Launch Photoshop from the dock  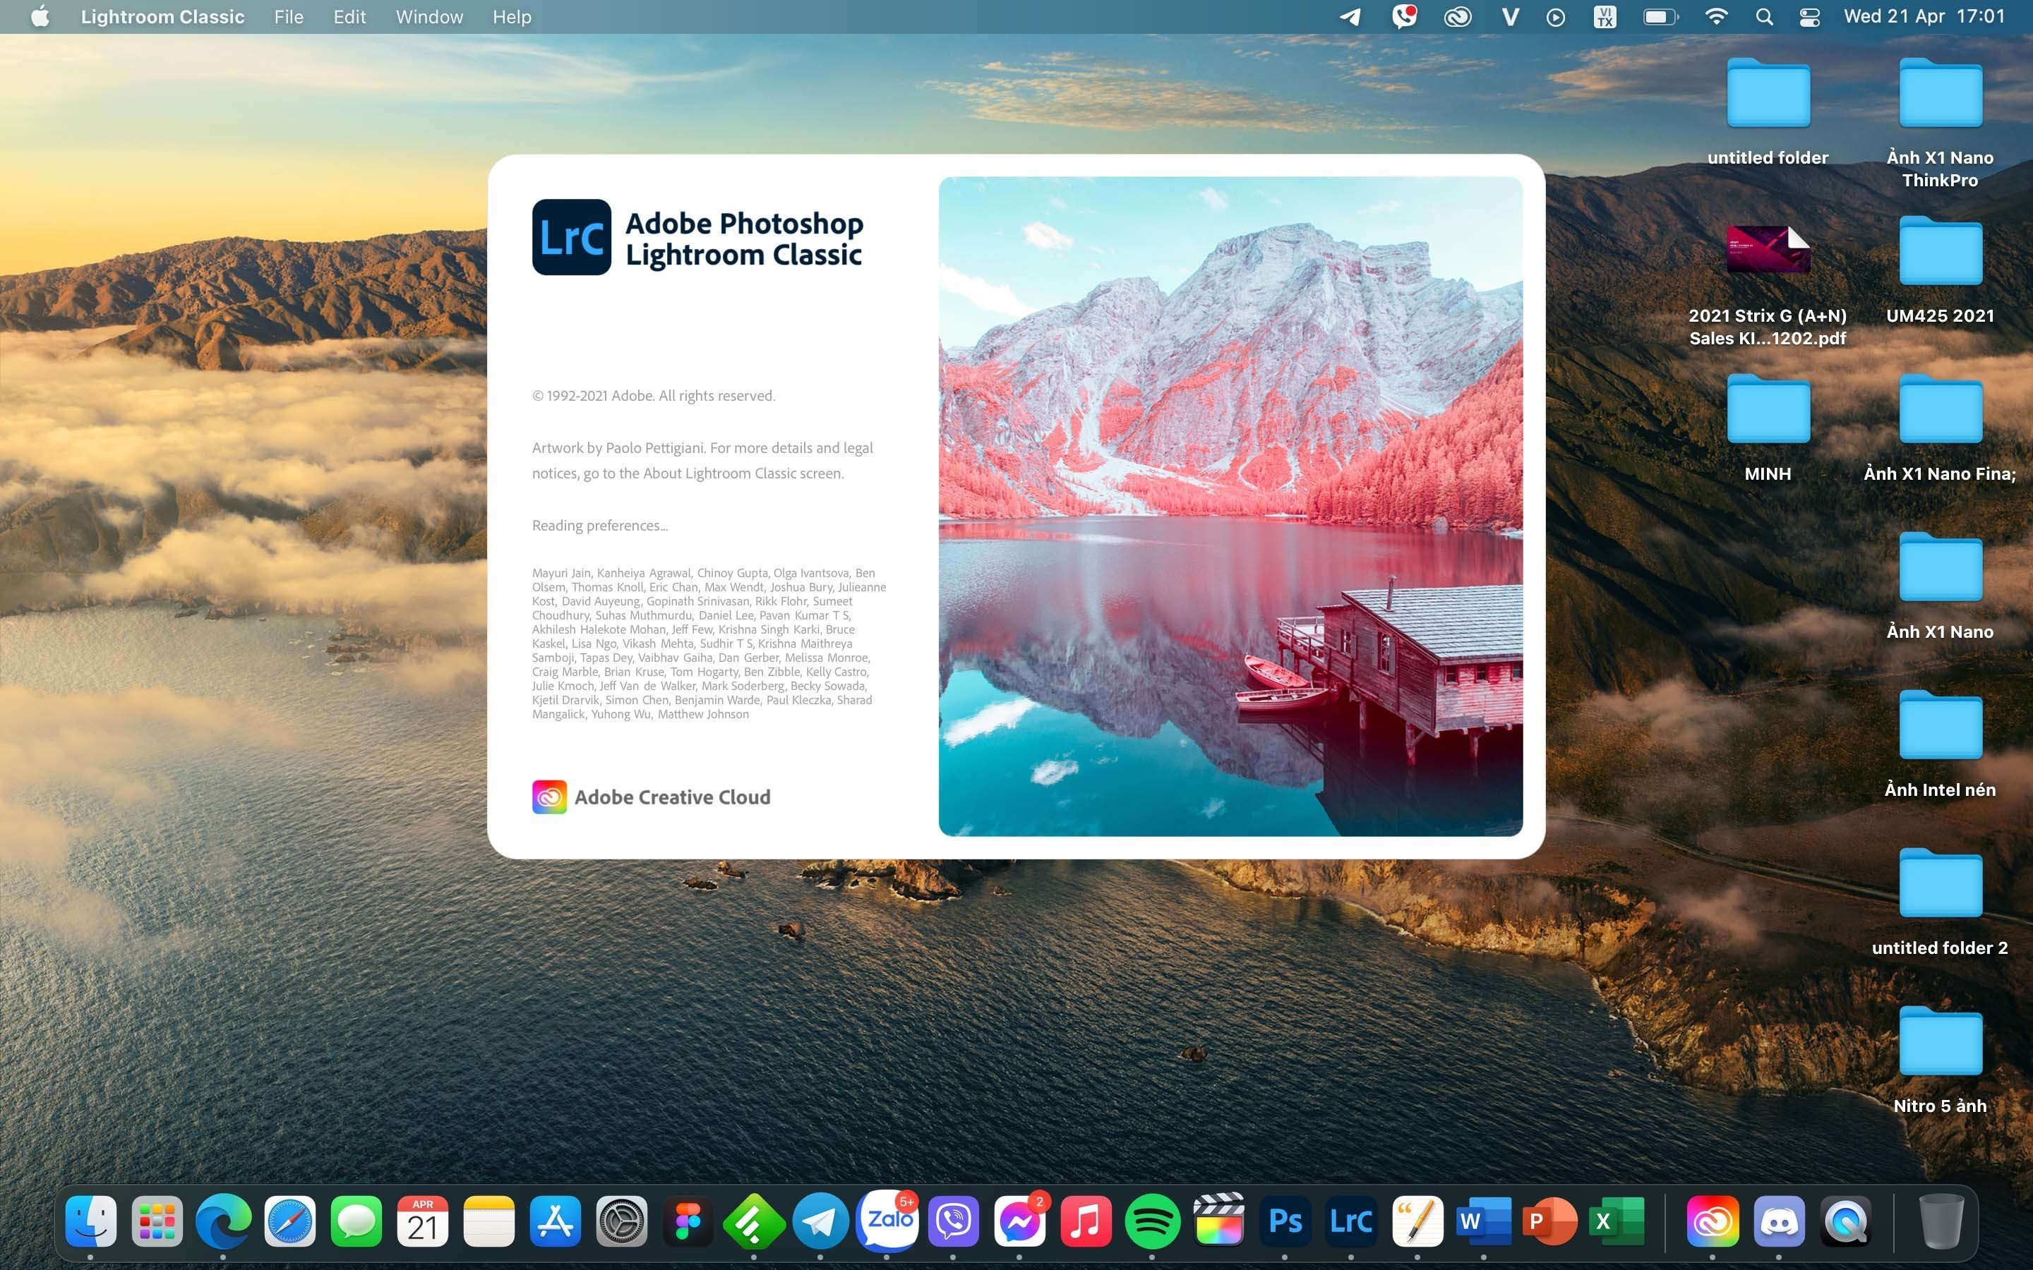click(1285, 1221)
